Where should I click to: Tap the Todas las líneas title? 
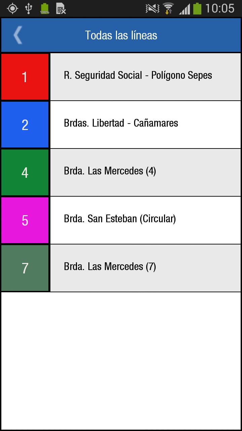tap(121, 35)
